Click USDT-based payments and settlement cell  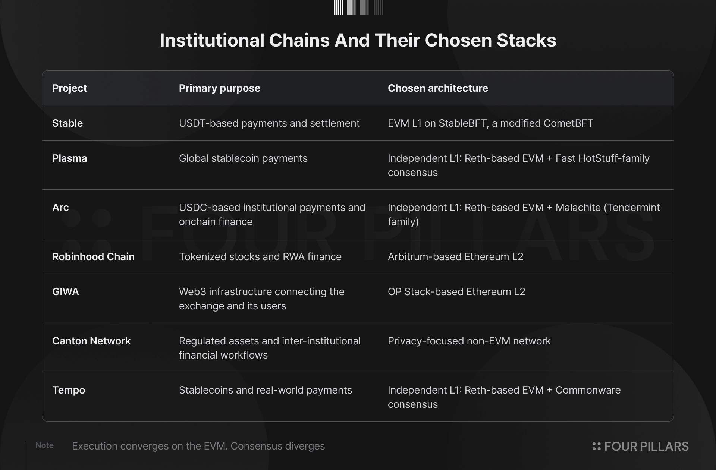point(269,123)
